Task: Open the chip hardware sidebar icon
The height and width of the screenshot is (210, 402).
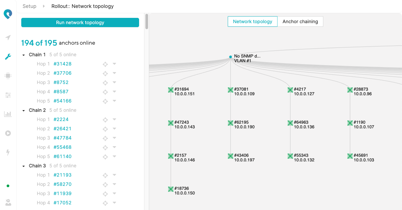Action: tap(8, 76)
